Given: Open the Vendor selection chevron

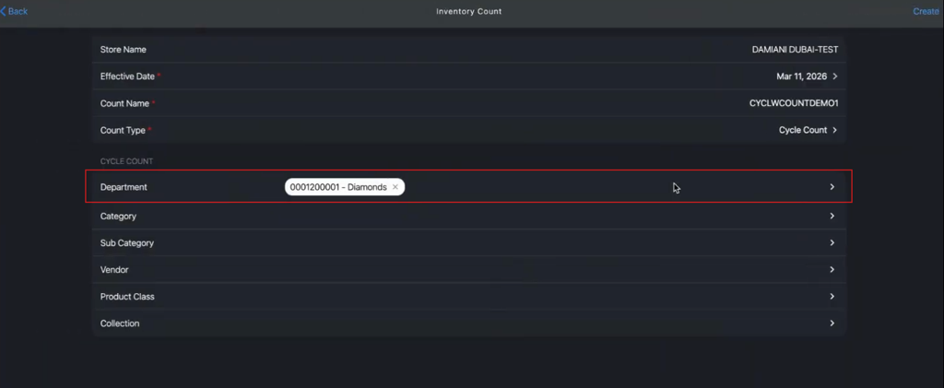Looking at the screenshot, I should (x=832, y=269).
